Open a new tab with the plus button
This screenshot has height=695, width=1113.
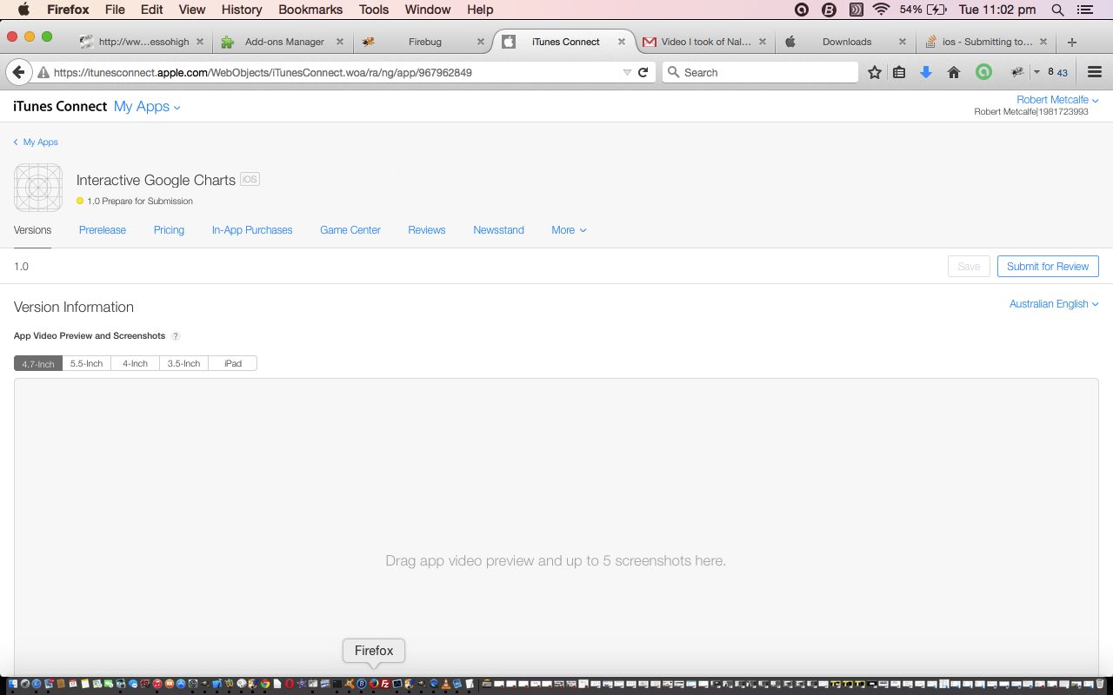(1071, 42)
